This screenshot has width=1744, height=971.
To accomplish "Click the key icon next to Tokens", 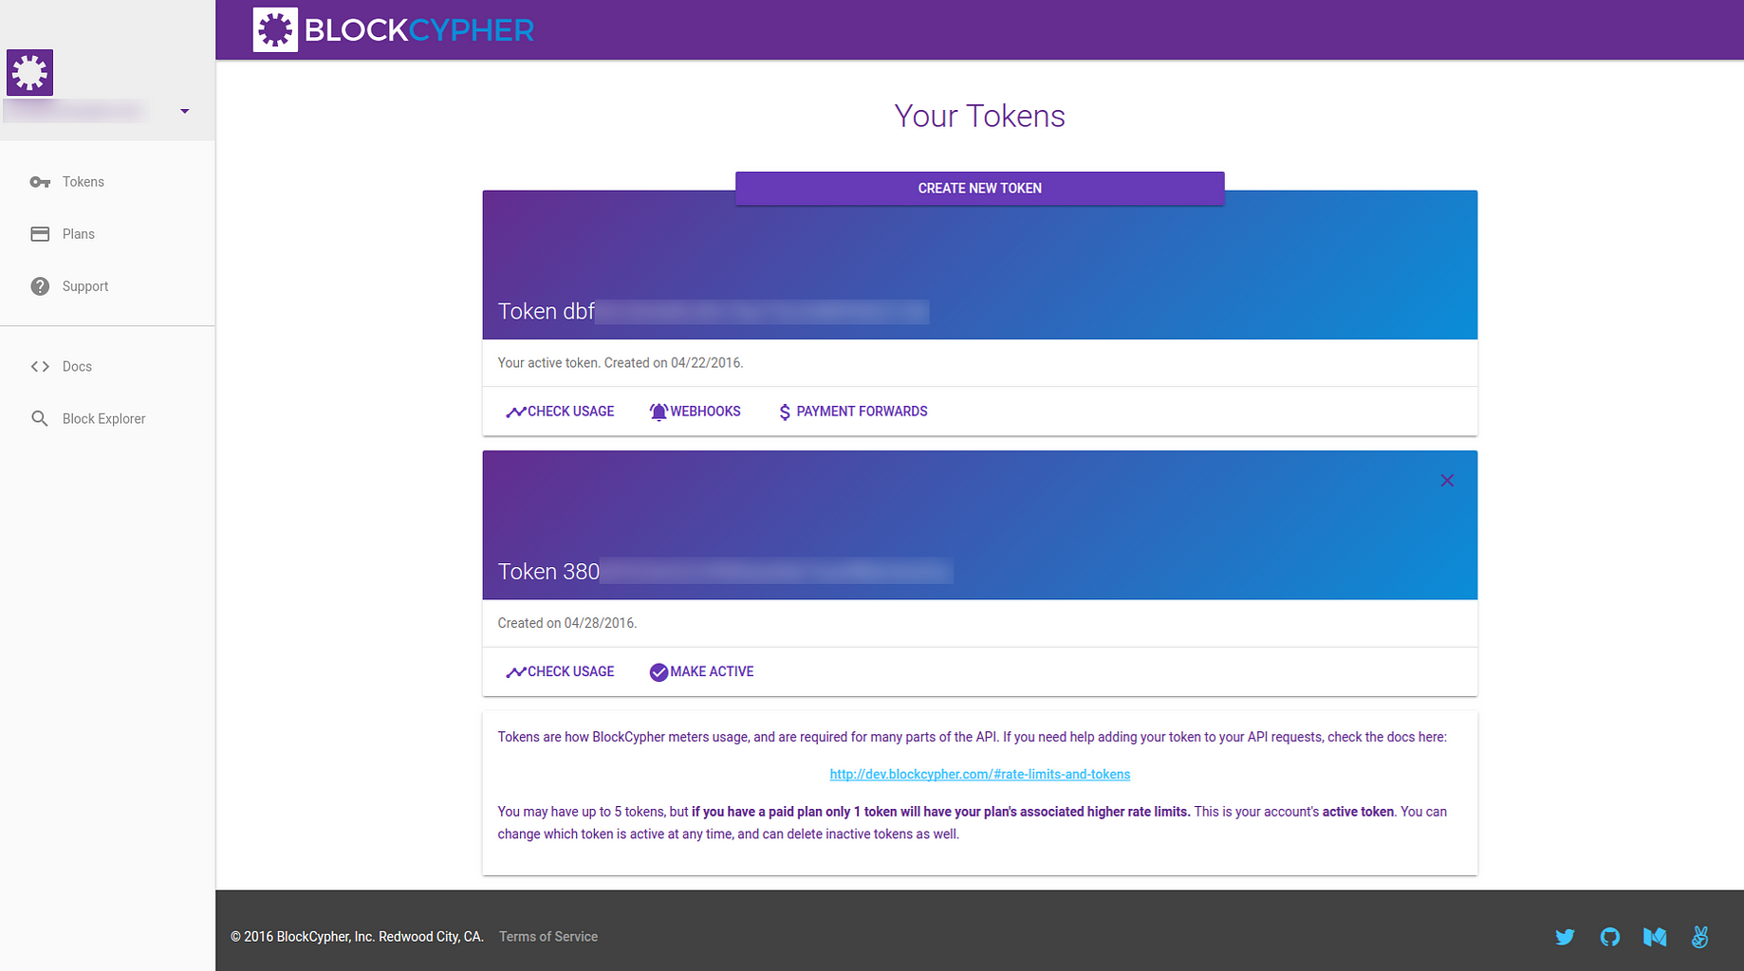I will click(40, 182).
